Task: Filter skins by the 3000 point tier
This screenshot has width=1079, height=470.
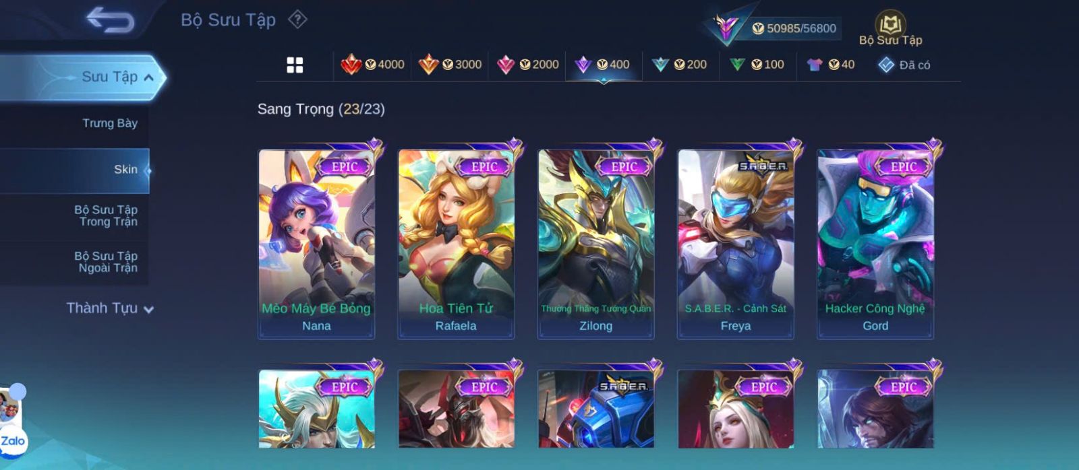Action: click(450, 65)
